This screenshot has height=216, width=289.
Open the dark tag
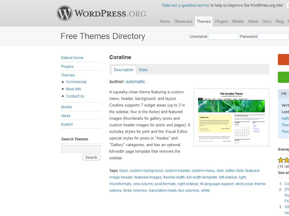pyautogui.click(x=220, y=171)
